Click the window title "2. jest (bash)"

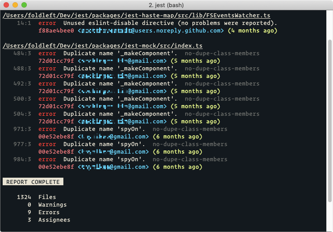coord(166,5)
